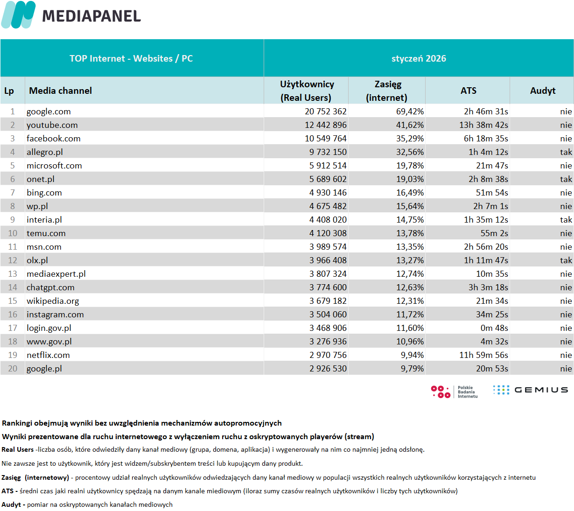
Task: Click the ATS column header
Action: point(468,91)
